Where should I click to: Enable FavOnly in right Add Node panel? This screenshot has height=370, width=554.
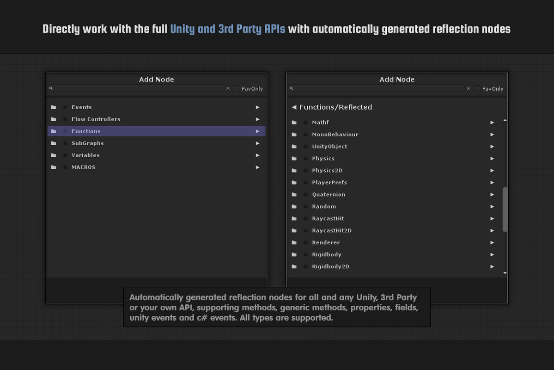[x=477, y=88]
